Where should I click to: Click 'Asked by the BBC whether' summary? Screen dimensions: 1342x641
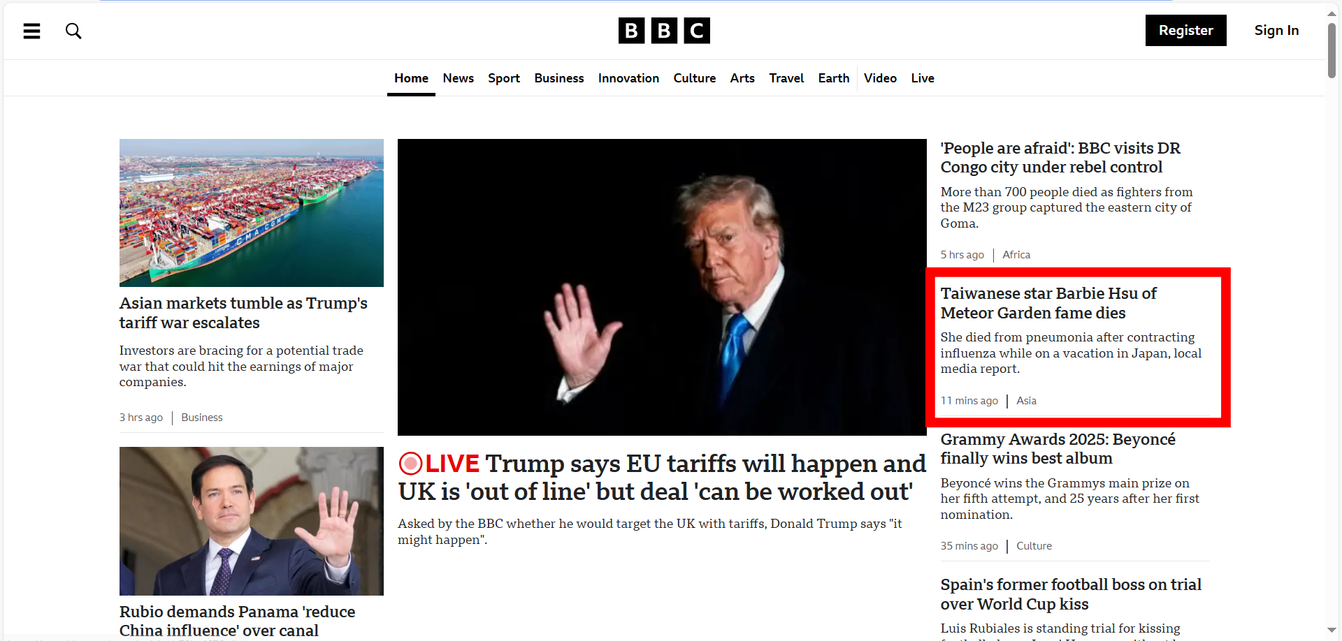[649, 531]
